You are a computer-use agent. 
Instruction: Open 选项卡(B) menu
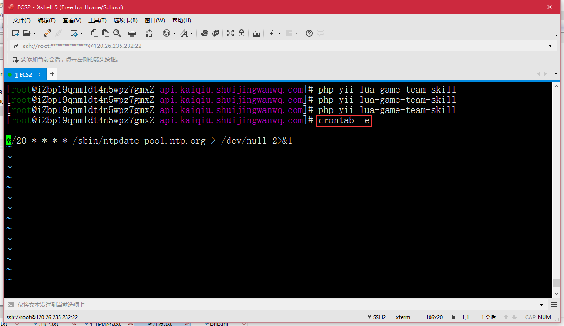tap(126, 20)
